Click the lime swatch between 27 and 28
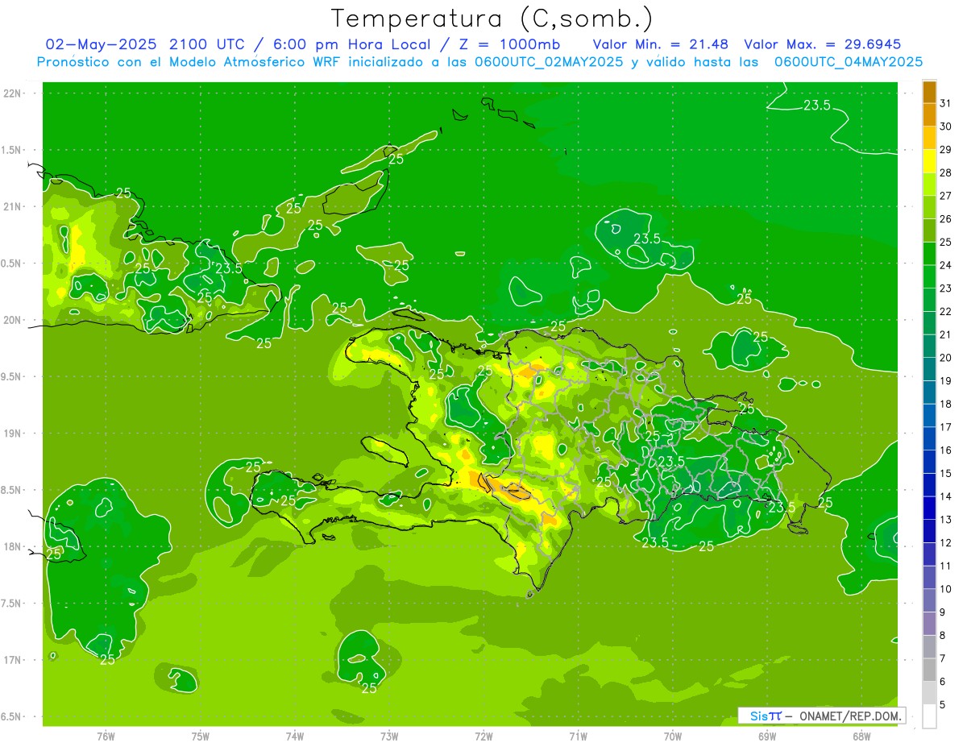Screen dimensions: 967x747 tap(930, 185)
